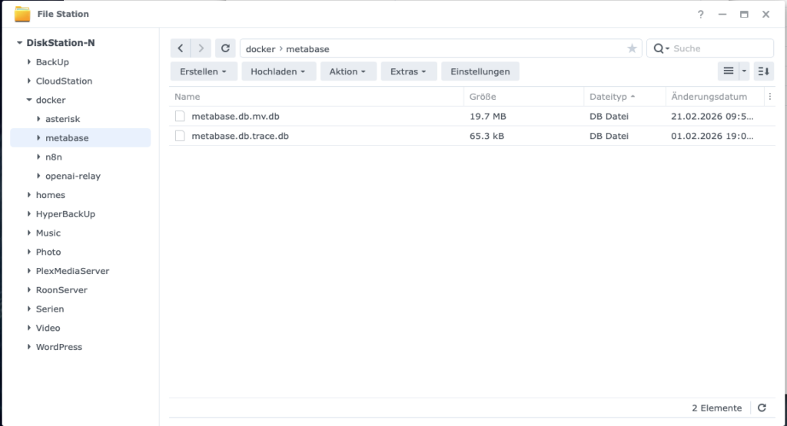The image size is (787, 426).
Task: Open the view mode dropdown arrow
Action: [744, 71]
